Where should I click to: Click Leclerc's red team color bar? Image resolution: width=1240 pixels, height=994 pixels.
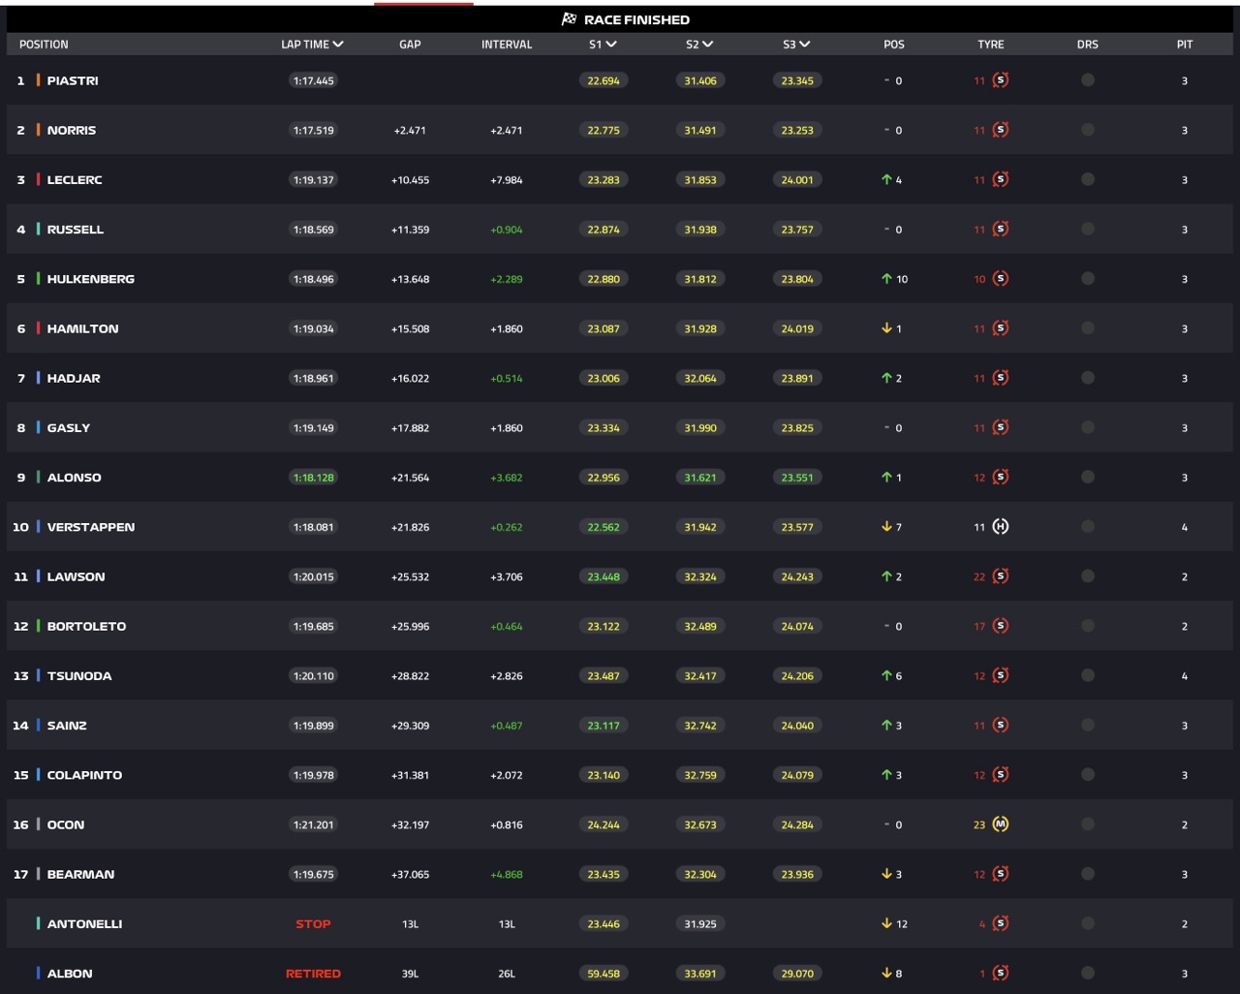[39, 179]
